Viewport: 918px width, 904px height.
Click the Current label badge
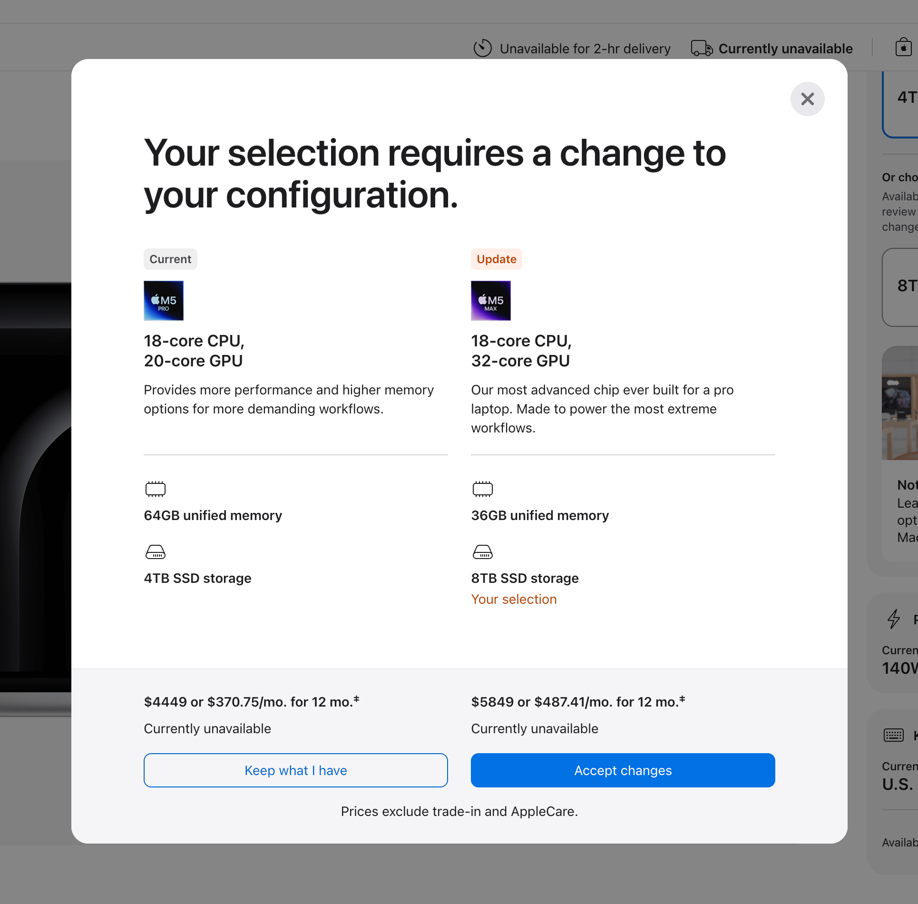[170, 259]
